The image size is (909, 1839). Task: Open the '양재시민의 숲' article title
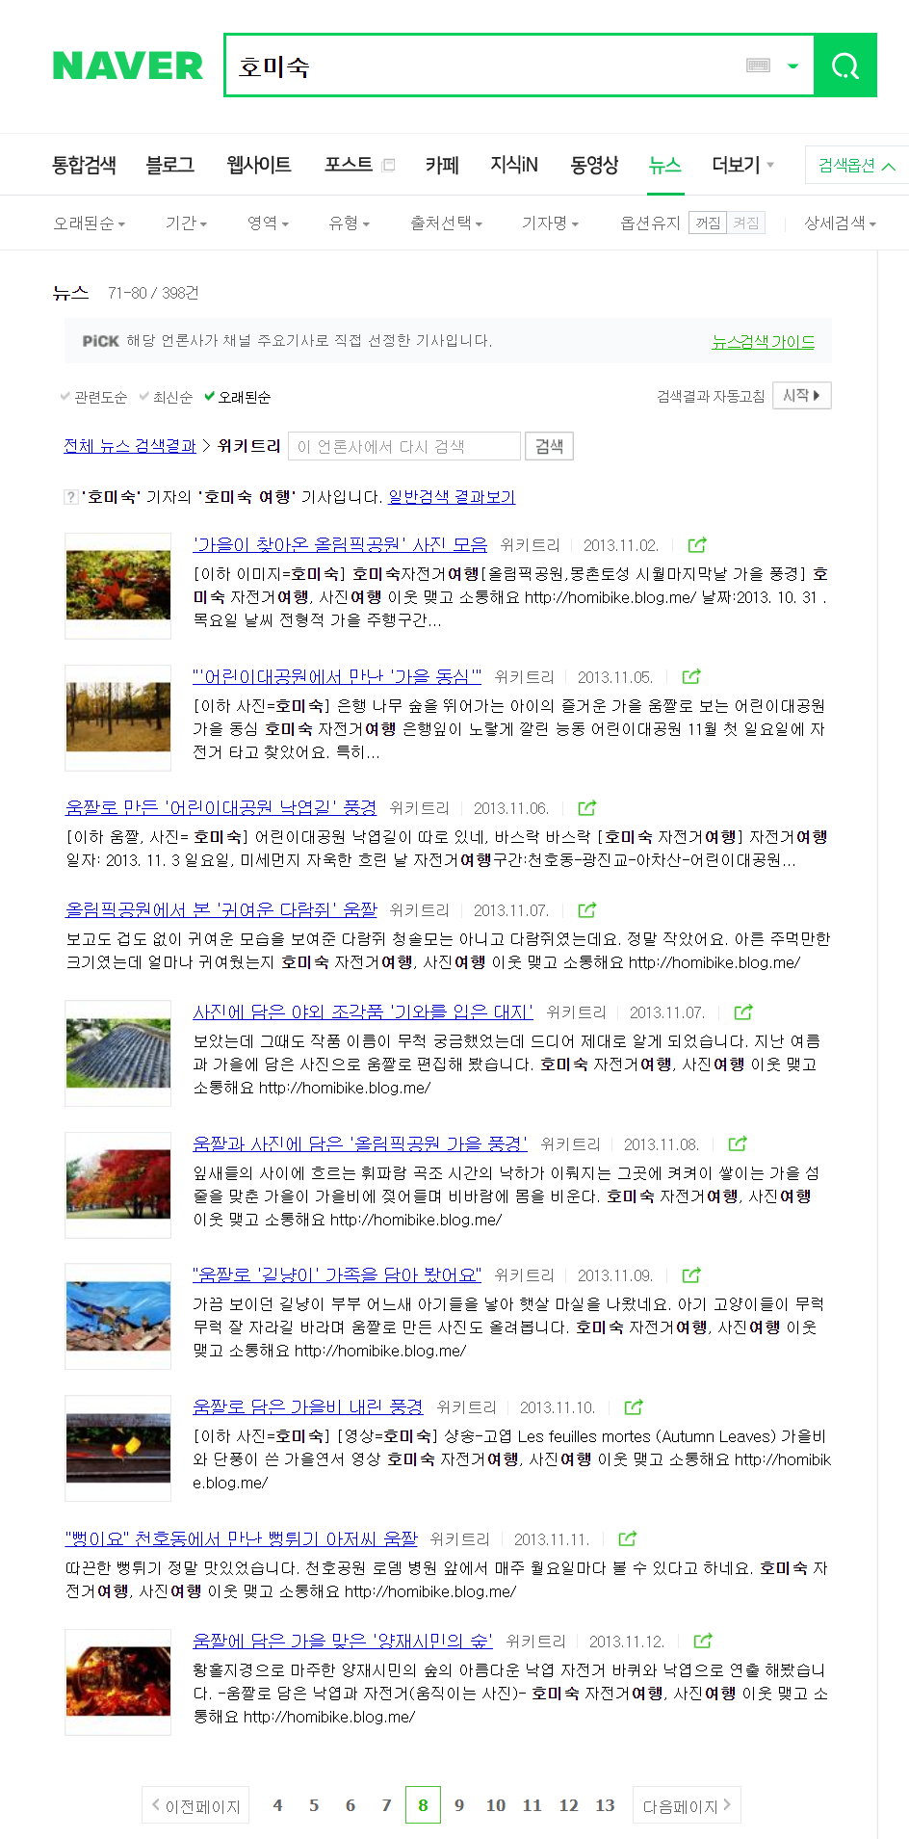click(343, 1641)
